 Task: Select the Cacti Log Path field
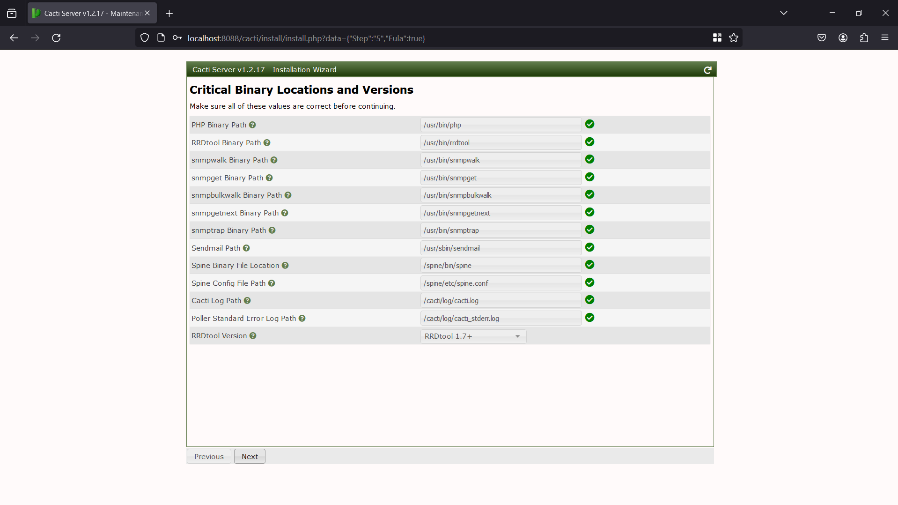point(501,301)
